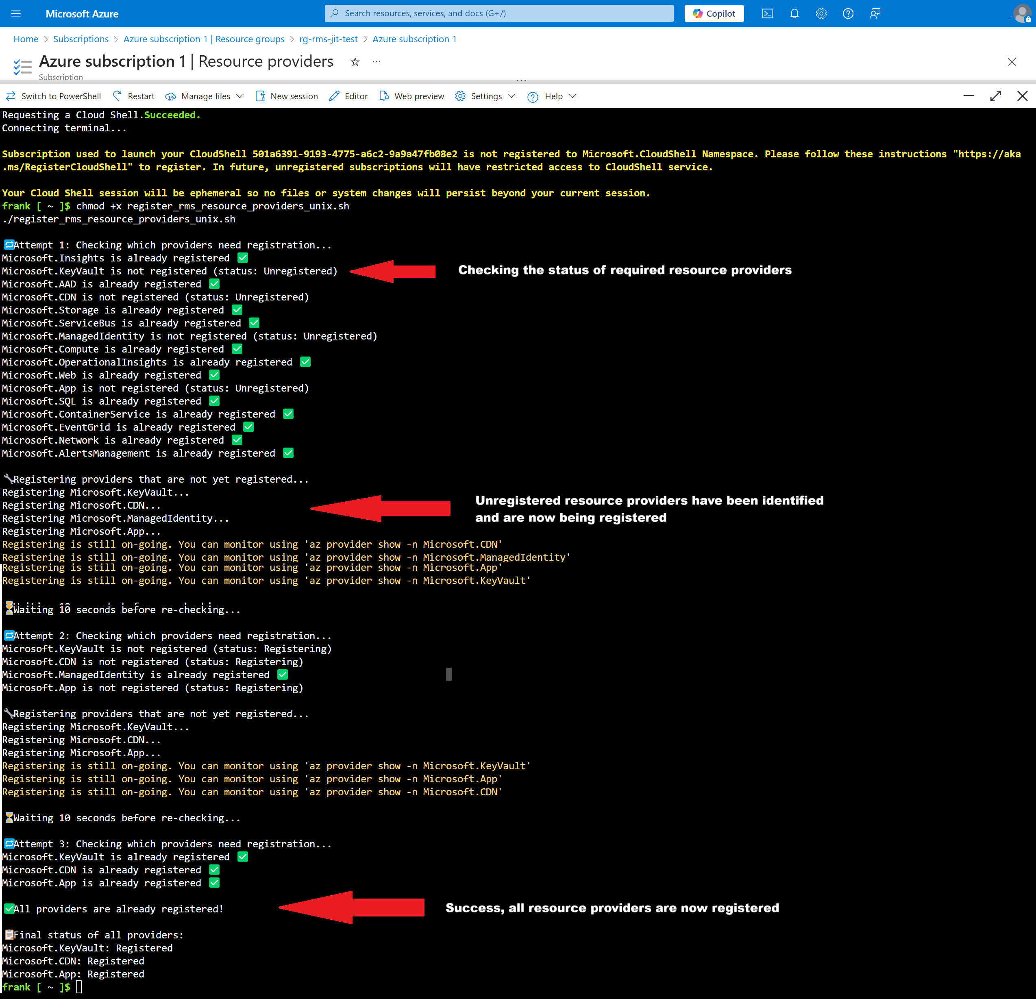Click the New session document icon
1036x999 pixels.
coord(260,96)
